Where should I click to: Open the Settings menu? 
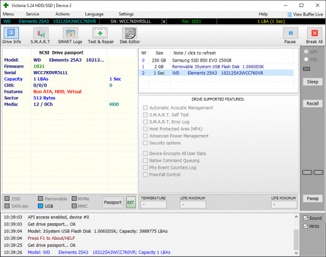coord(126,14)
